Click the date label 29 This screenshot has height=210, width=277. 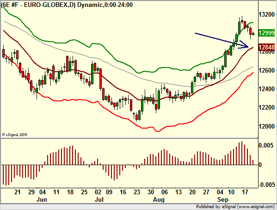(31, 192)
